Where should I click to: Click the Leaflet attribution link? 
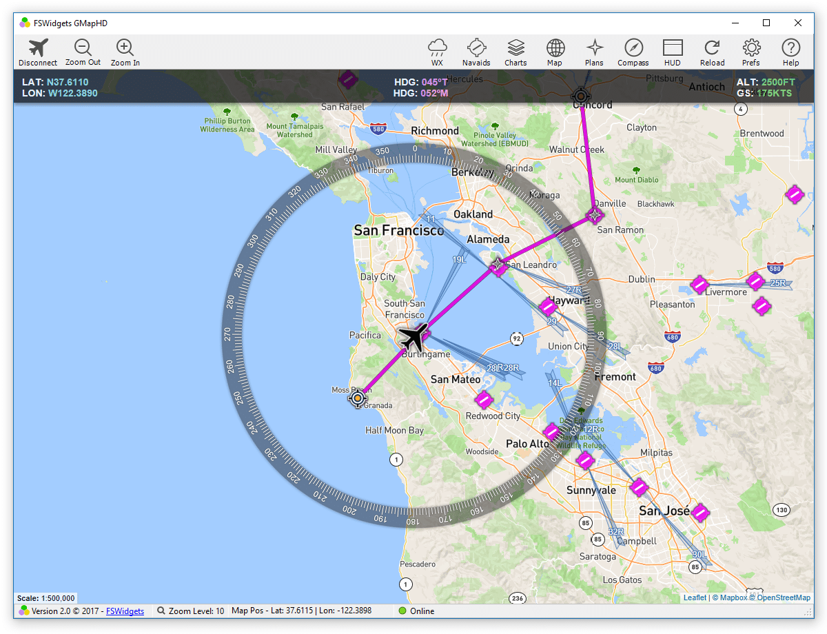tap(695, 597)
